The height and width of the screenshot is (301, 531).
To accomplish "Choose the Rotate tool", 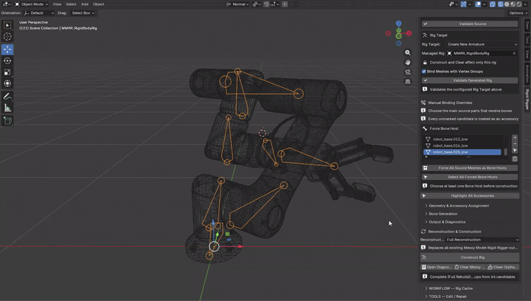I will click(7, 61).
